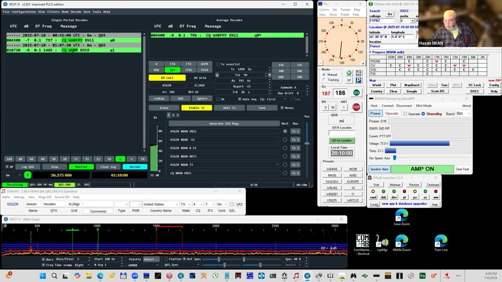This screenshot has width=502, height=282.
Task: Click Clear Fault in KPA500 Remote
Action: (462, 169)
